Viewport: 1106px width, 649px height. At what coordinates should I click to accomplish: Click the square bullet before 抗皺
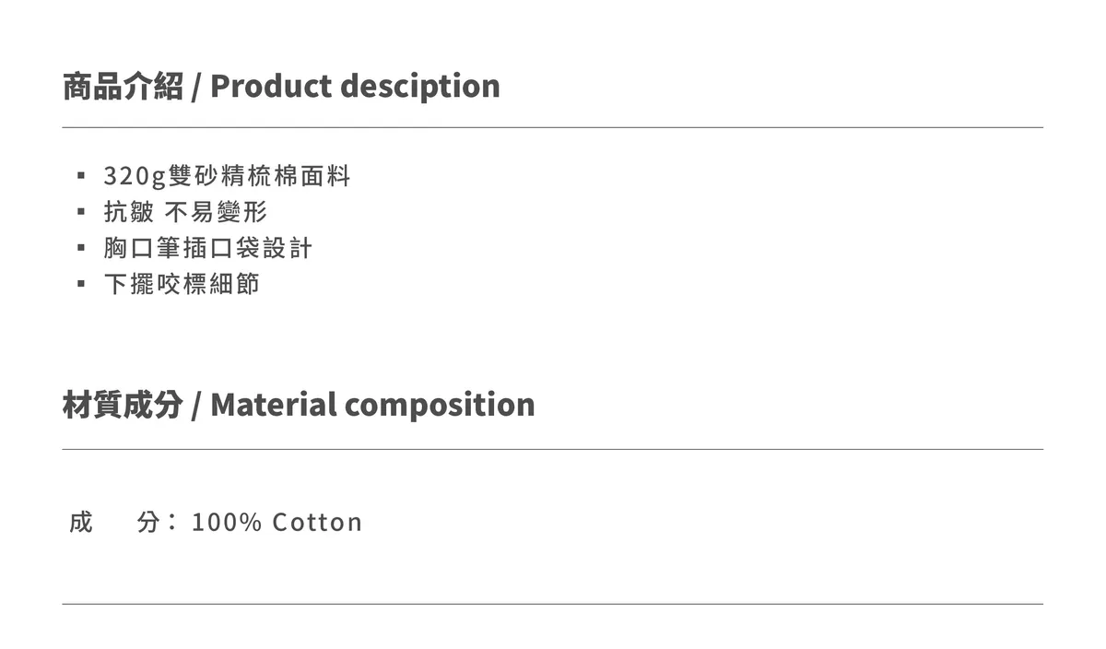click(81, 212)
